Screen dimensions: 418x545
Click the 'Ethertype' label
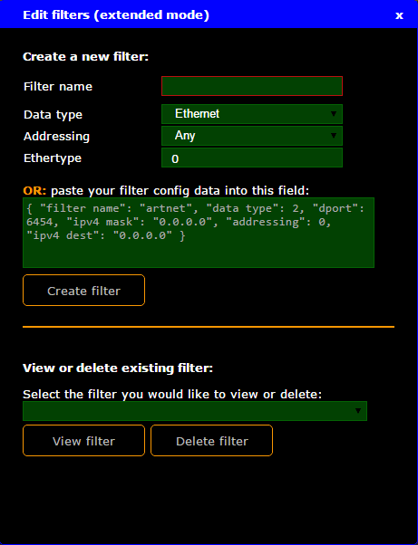(53, 158)
